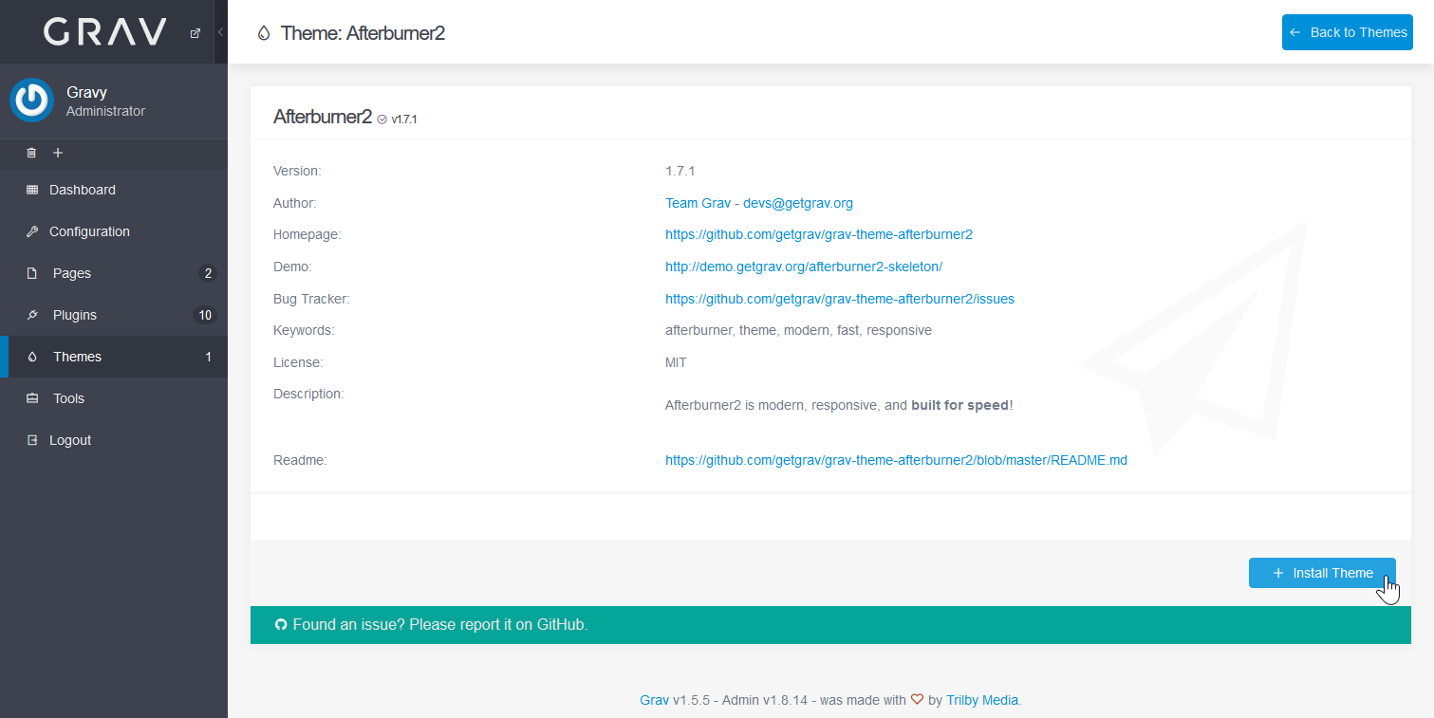Click the Configuration wrench icon
Screen dimensions: 1434x718
point(32,231)
